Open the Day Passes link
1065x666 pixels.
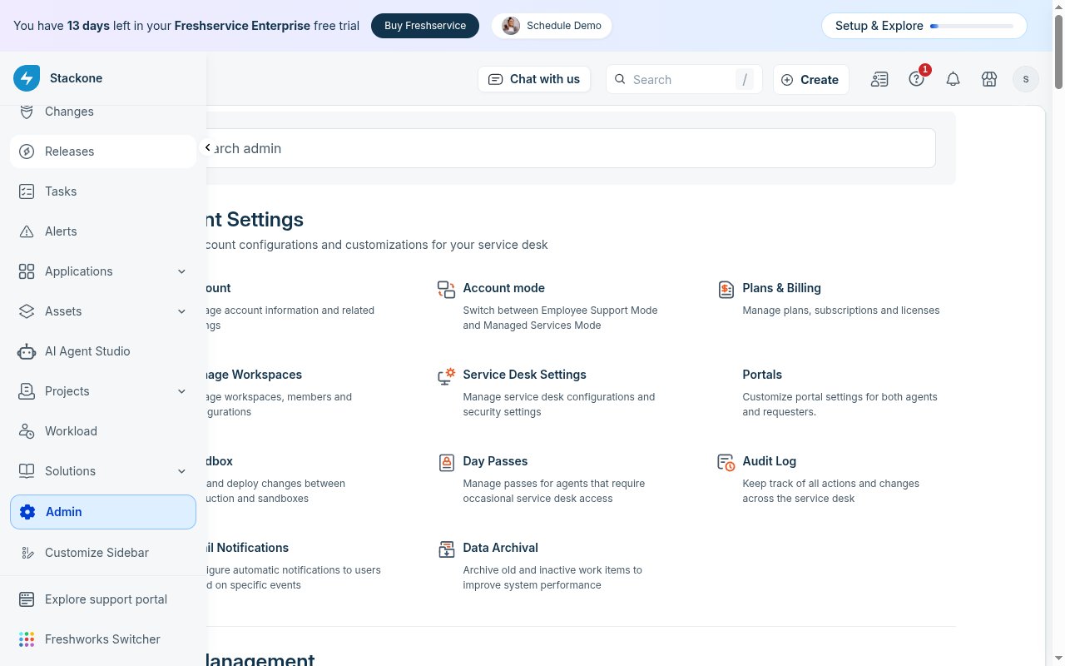pyautogui.click(x=496, y=461)
